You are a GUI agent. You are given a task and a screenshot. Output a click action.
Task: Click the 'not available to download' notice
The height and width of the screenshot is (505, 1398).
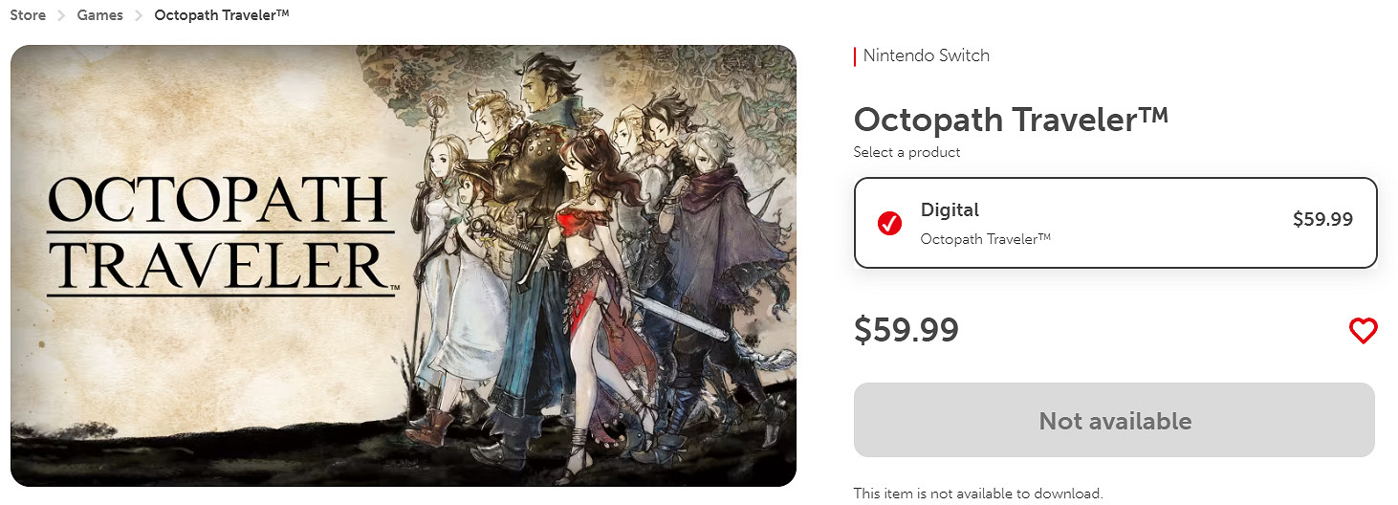[x=978, y=494]
